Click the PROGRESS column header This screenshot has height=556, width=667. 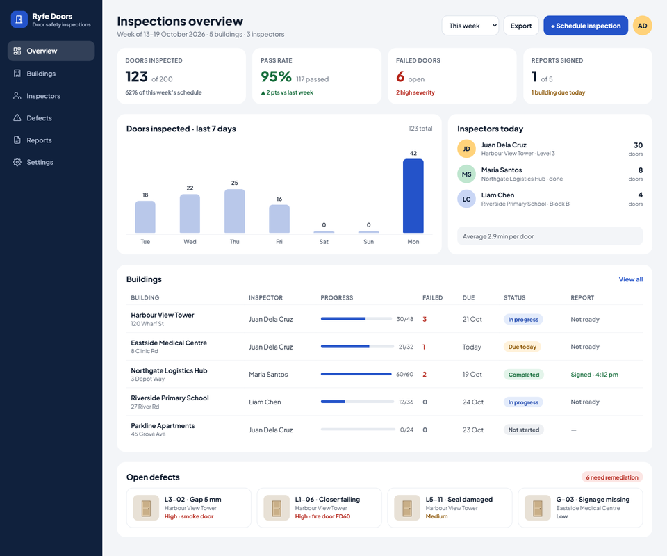[x=336, y=297]
